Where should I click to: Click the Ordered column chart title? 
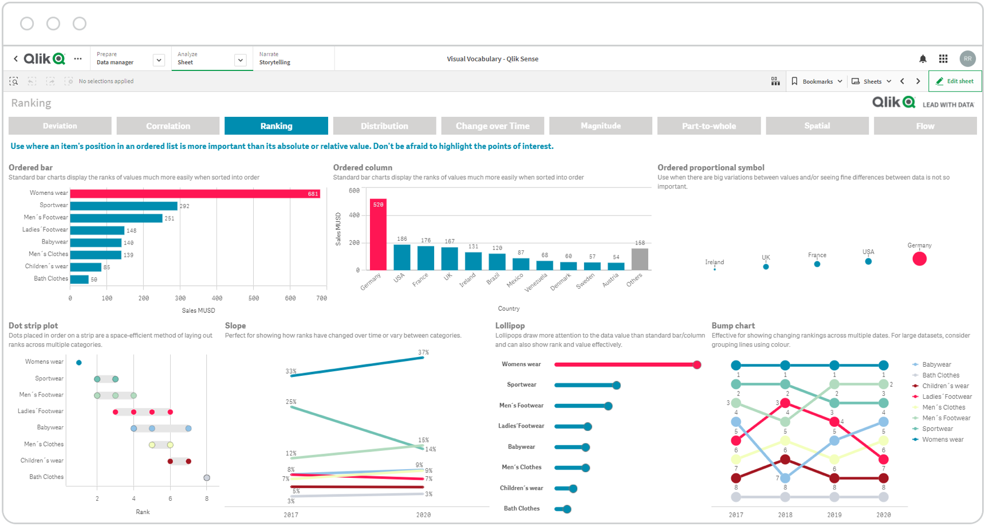[363, 167]
